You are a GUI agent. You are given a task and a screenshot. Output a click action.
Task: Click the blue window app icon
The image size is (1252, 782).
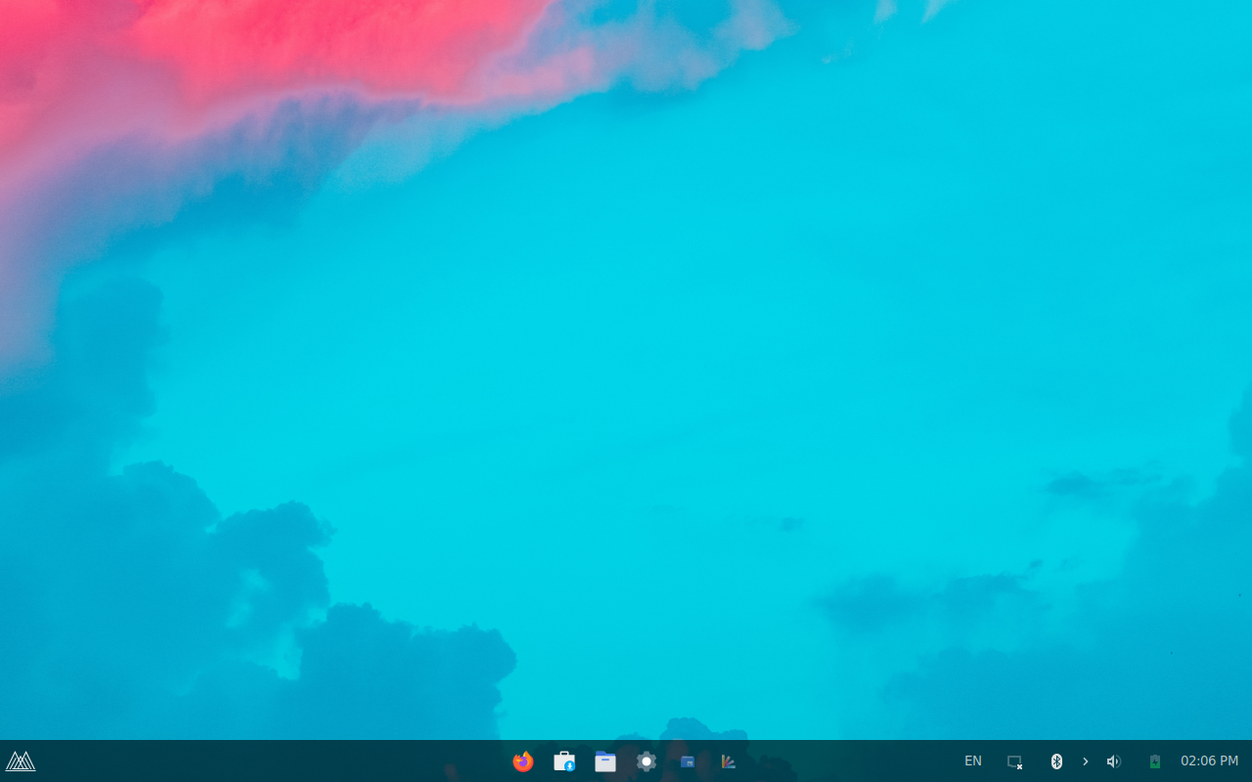[x=688, y=761]
